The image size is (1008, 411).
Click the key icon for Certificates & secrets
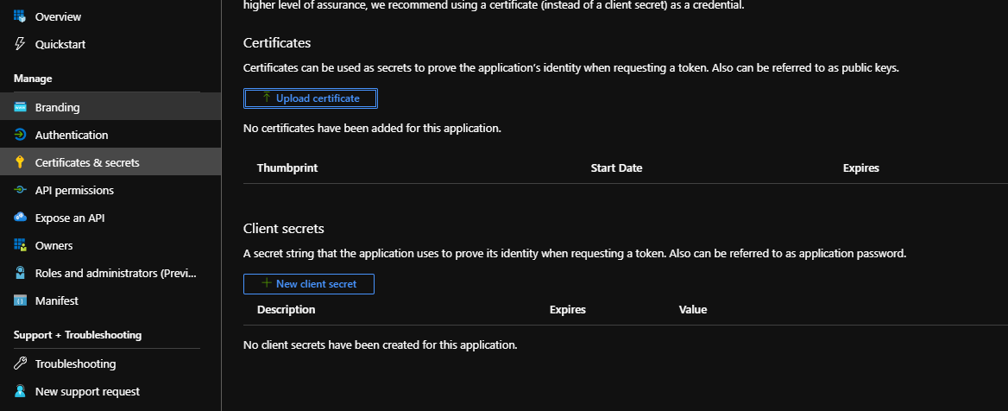click(x=20, y=162)
